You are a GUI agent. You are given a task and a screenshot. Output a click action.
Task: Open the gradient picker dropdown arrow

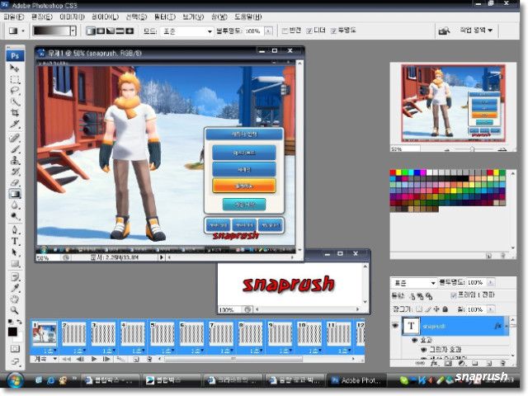(73, 31)
